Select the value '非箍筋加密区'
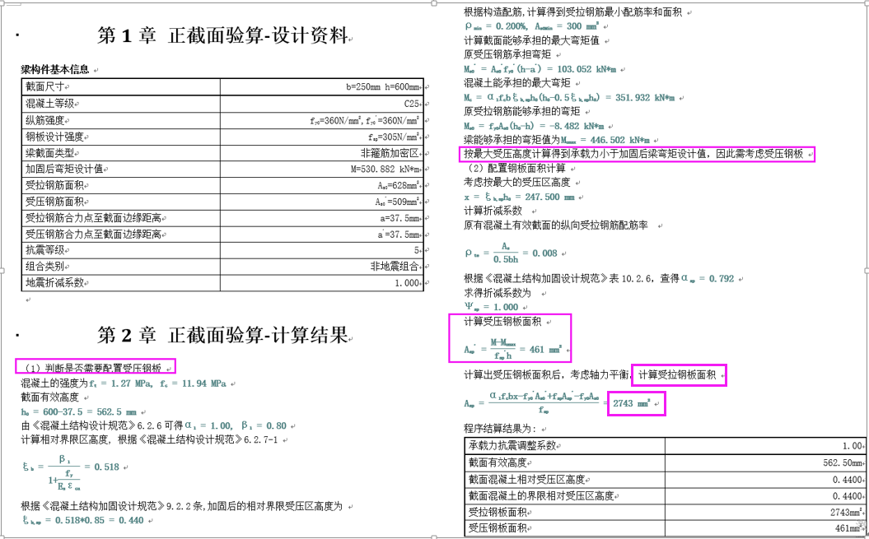This screenshot has height=539, width=869. [390, 152]
